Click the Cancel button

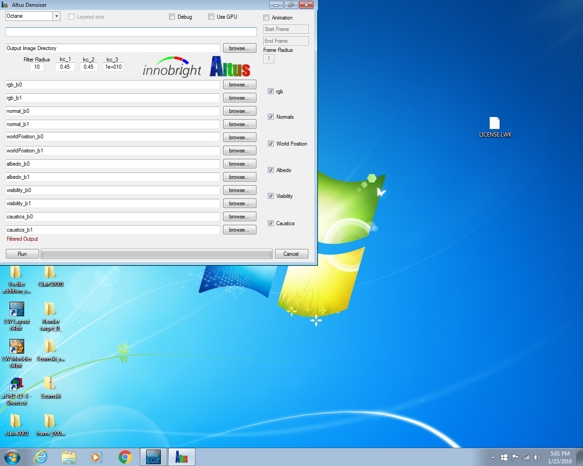click(x=291, y=254)
